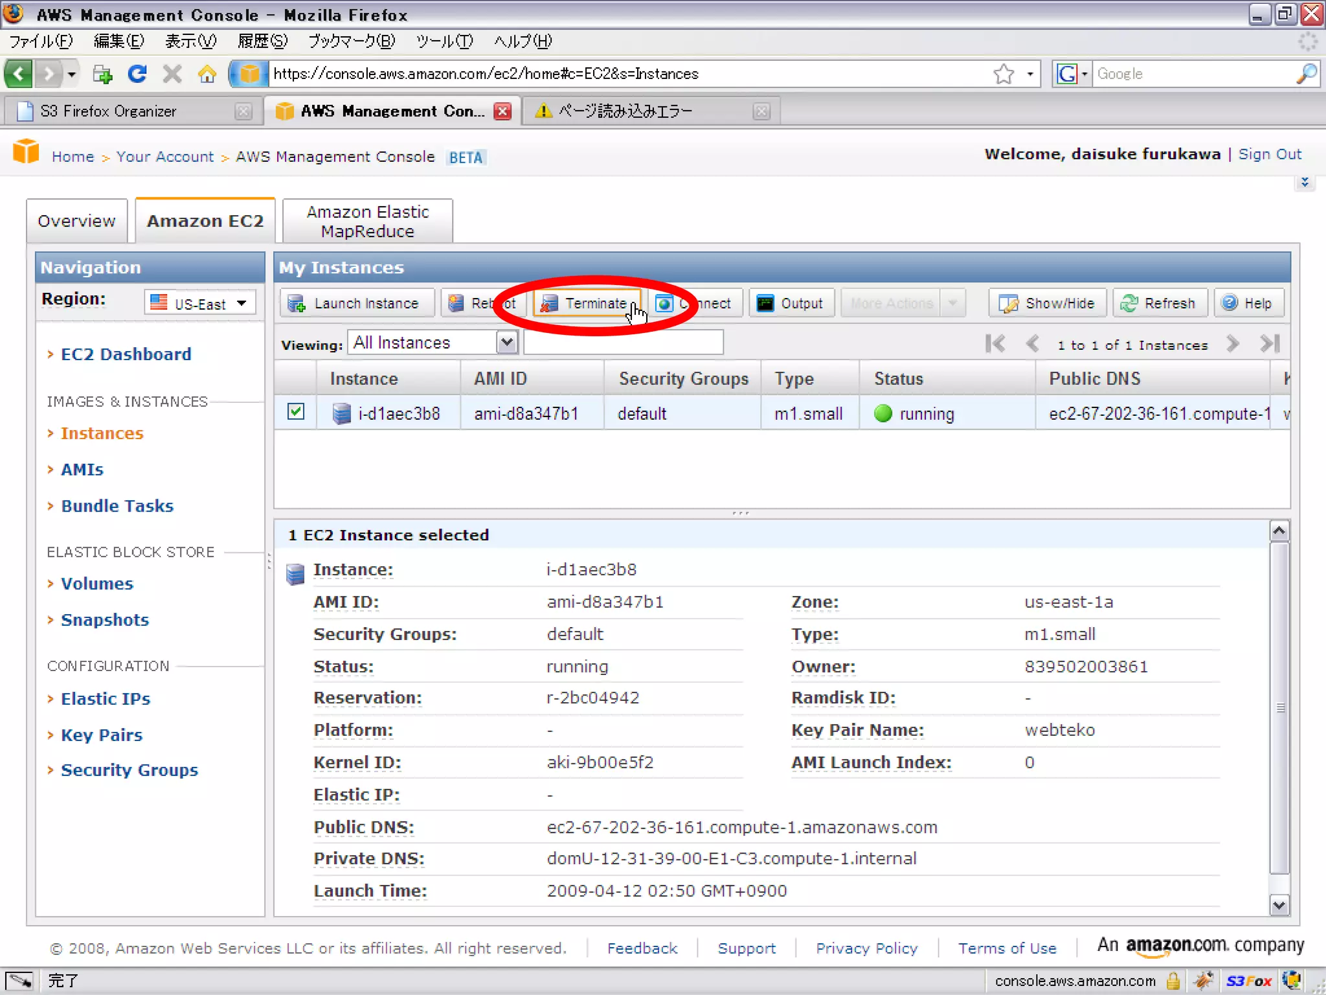Screen dimensions: 1326x995
Task: Go to the browser home icon
Action: click(207, 74)
